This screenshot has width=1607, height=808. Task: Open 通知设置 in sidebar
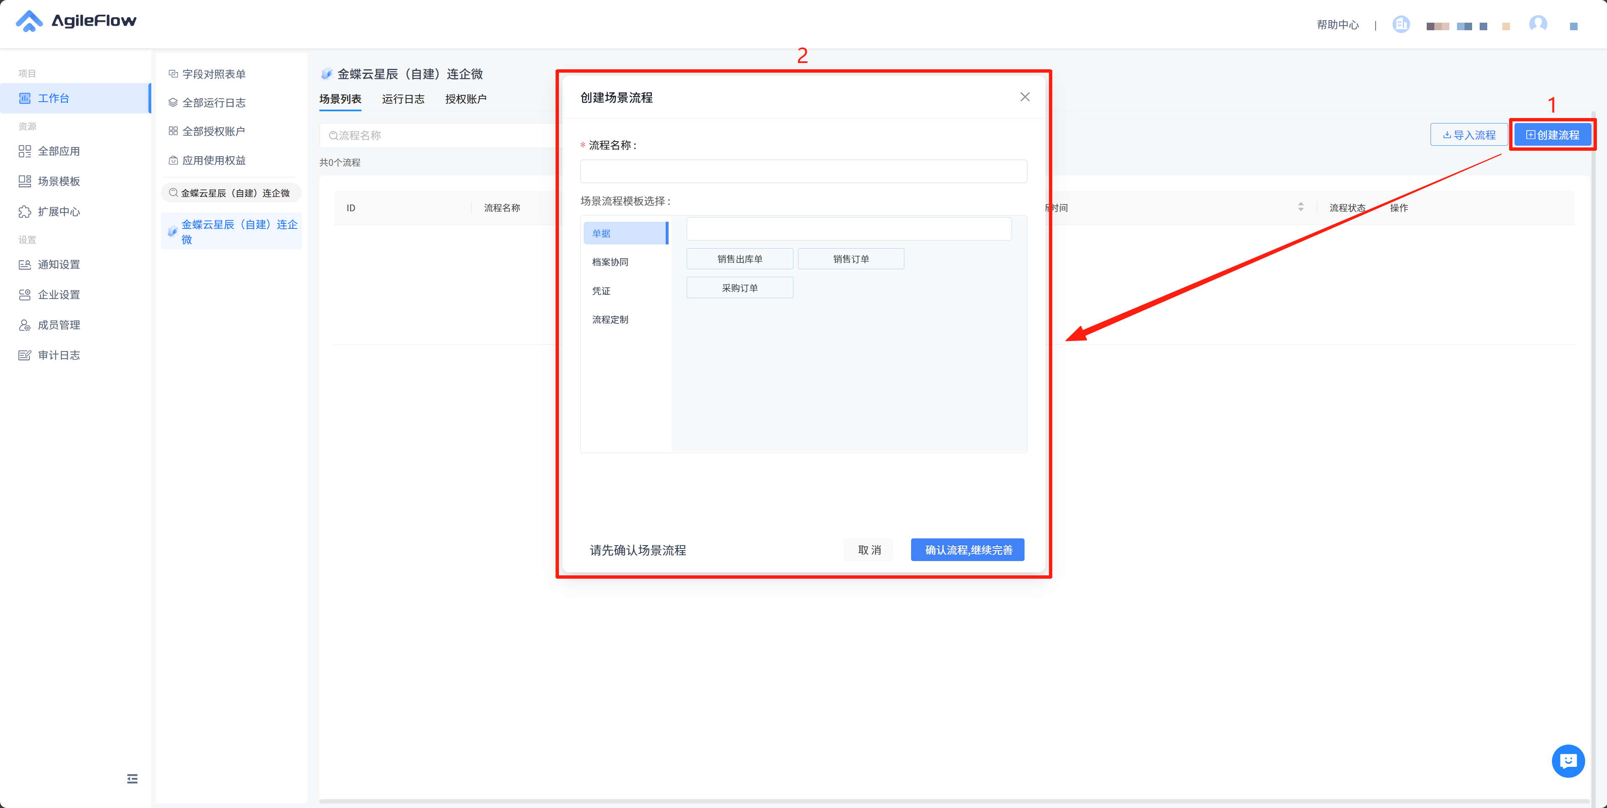[59, 264]
